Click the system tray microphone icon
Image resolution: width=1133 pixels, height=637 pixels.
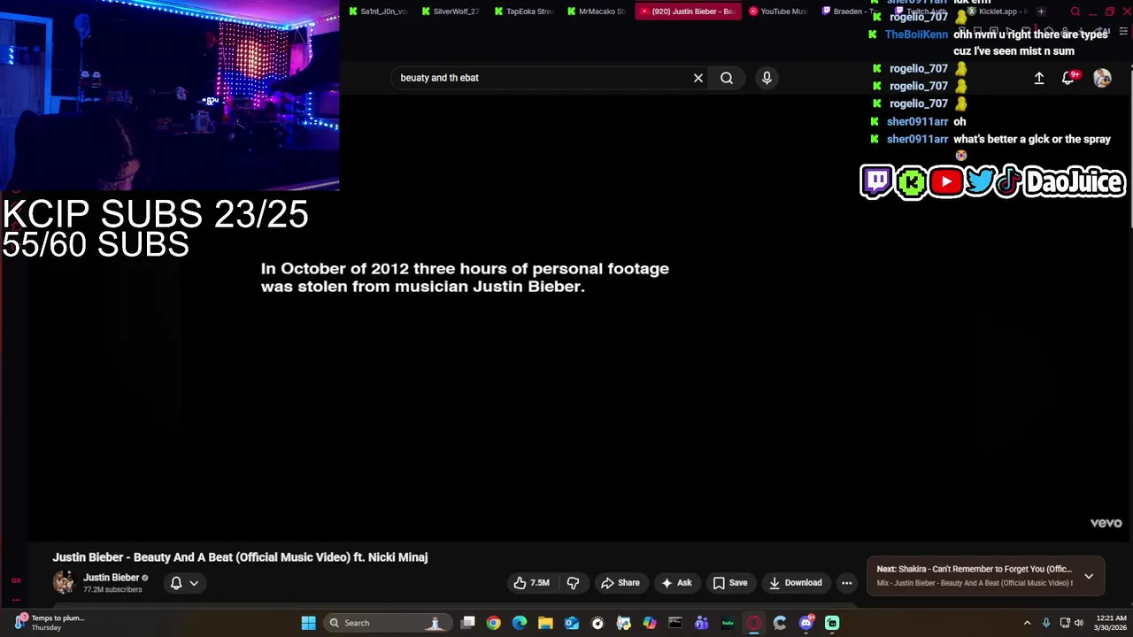coord(1046,623)
